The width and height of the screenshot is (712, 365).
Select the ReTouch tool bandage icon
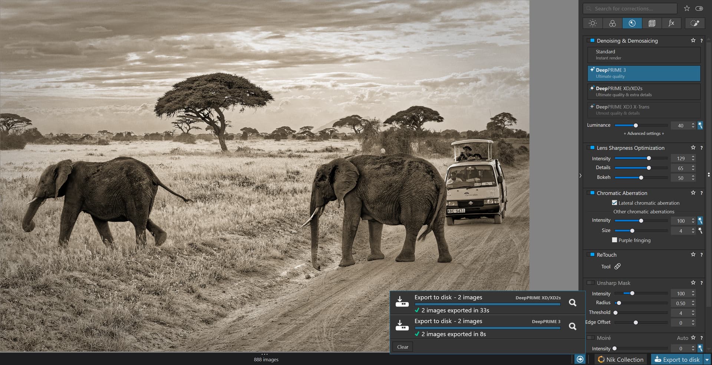pyautogui.click(x=617, y=267)
